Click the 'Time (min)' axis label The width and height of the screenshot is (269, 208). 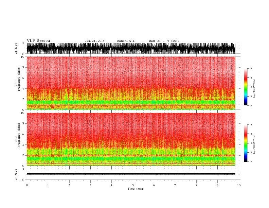tap(136, 189)
